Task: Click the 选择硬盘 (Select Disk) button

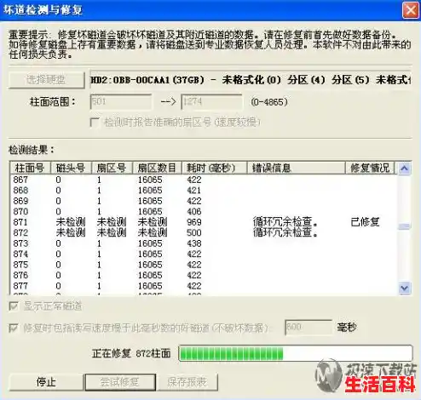Action: click(46, 80)
